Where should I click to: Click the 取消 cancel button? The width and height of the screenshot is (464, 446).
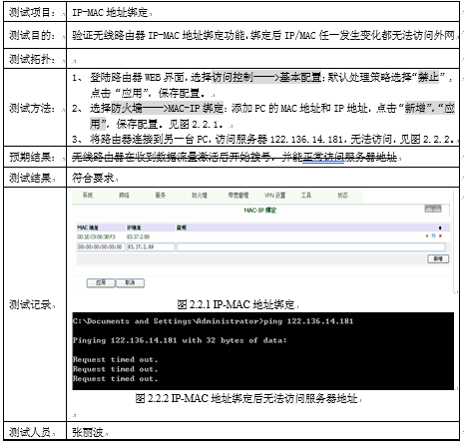tap(130, 283)
